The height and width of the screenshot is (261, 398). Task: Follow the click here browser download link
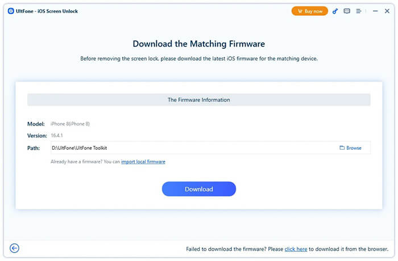(x=296, y=249)
